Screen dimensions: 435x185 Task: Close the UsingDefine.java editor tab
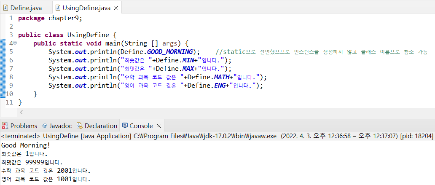tap(116, 8)
